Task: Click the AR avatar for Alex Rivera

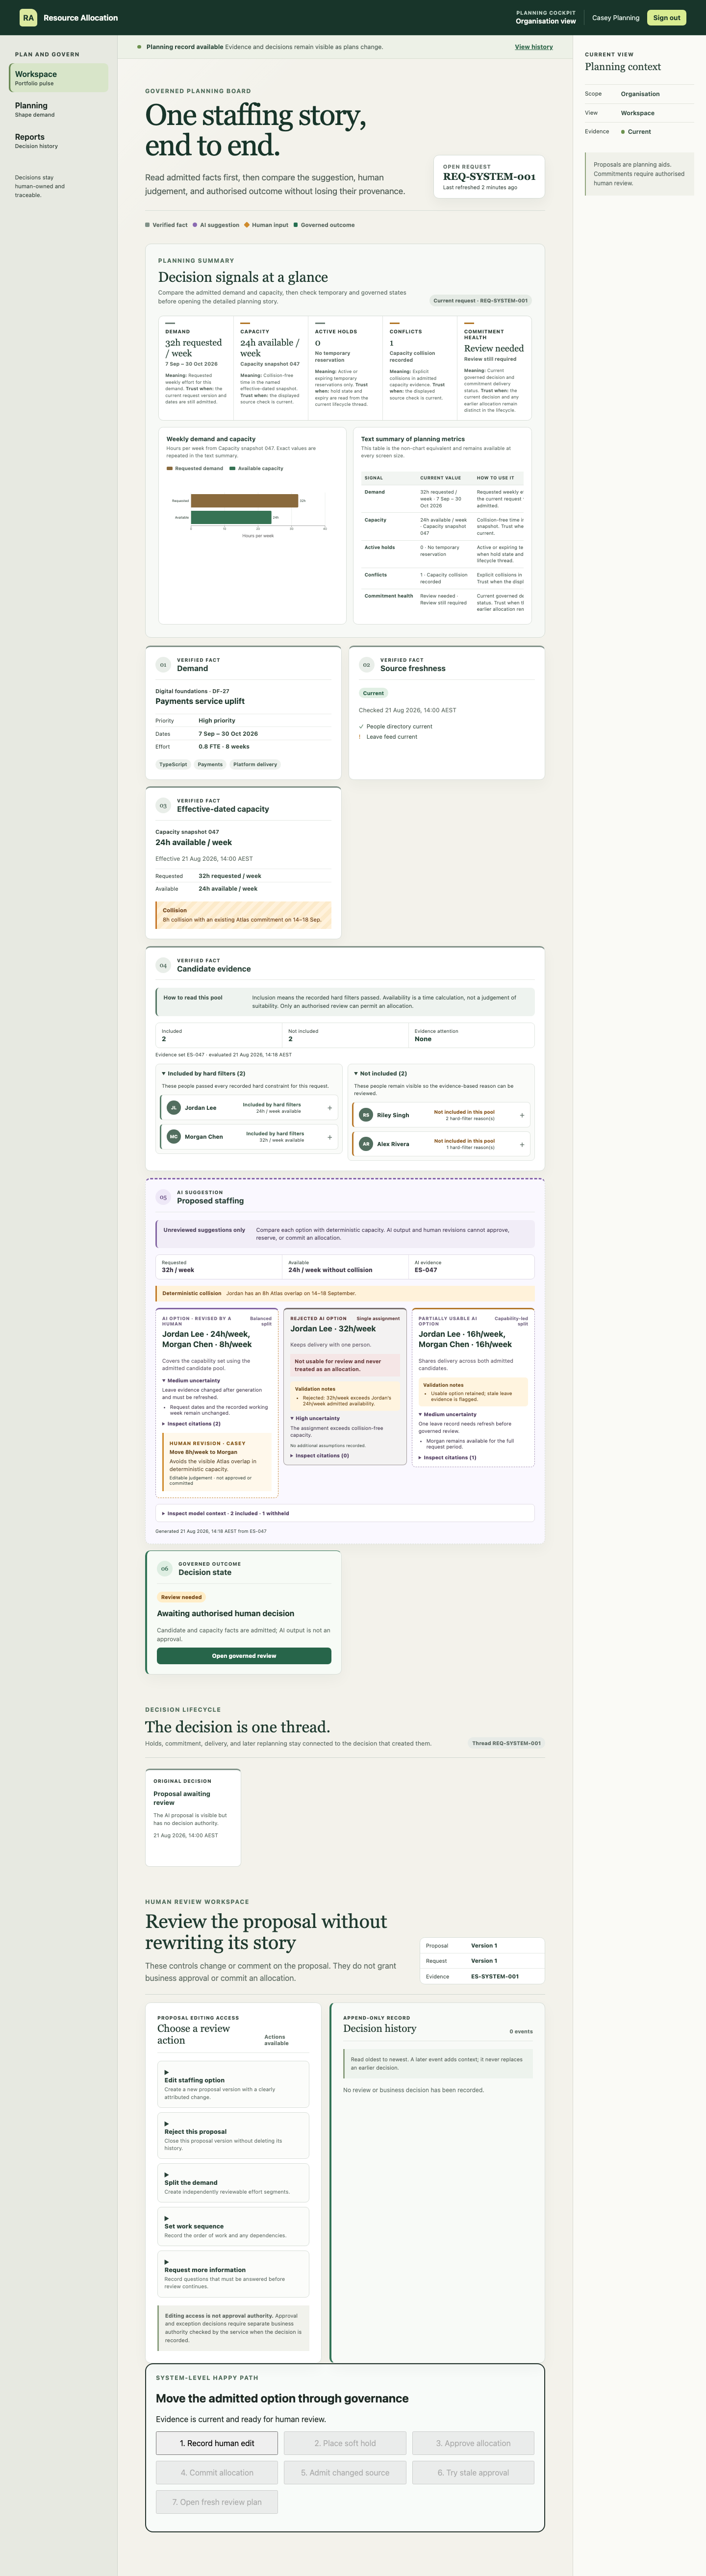Action: [366, 1144]
